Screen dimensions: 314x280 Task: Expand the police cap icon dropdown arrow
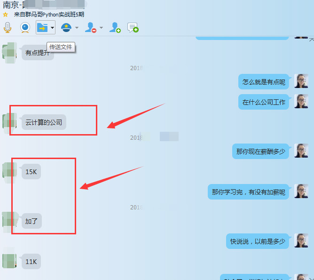click(x=77, y=28)
